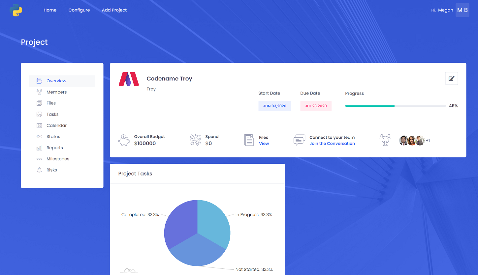Open the Configure menu
Screen dimensions: 478x275
(79, 10)
